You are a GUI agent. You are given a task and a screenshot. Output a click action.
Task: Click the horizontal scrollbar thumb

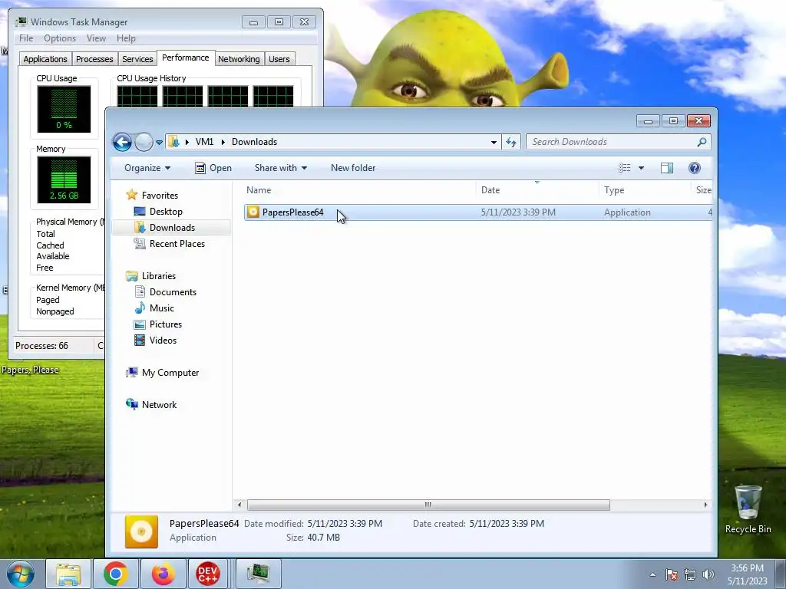click(x=428, y=505)
